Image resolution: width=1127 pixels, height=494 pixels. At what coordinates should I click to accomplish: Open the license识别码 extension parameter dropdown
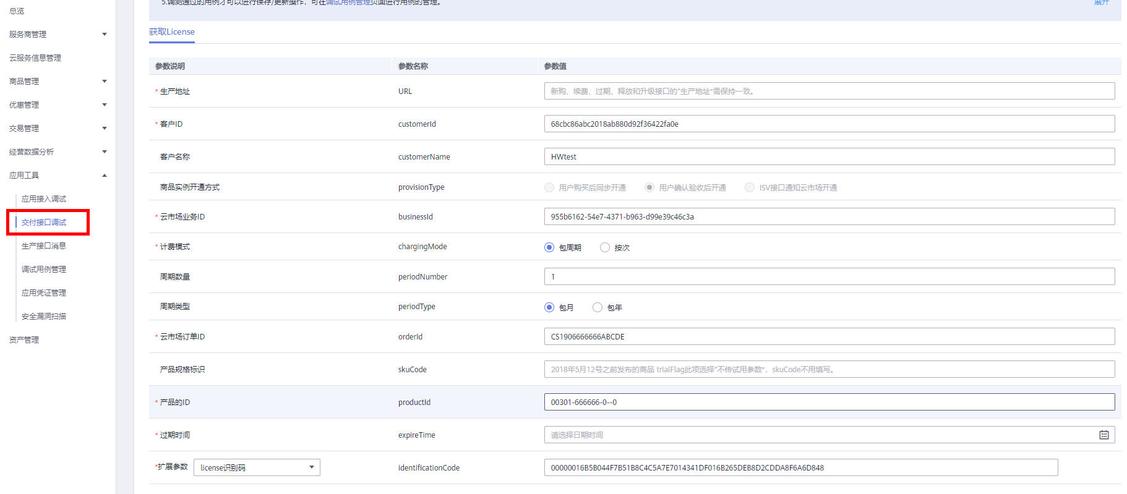(x=257, y=467)
